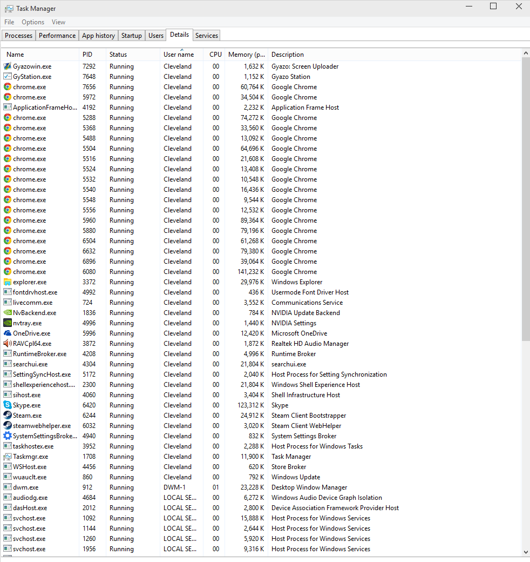Switch to the Processes tab
Image resolution: width=530 pixels, height=562 pixels.
(x=18, y=36)
